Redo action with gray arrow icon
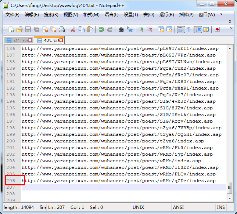The height and width of the screenshot is (214, 237). coord(110,29)
